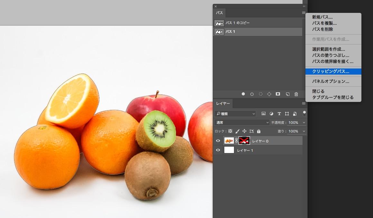Select the パス 1 path row
The height and width of the screenshot is (218, 373).
click(258, 32)
